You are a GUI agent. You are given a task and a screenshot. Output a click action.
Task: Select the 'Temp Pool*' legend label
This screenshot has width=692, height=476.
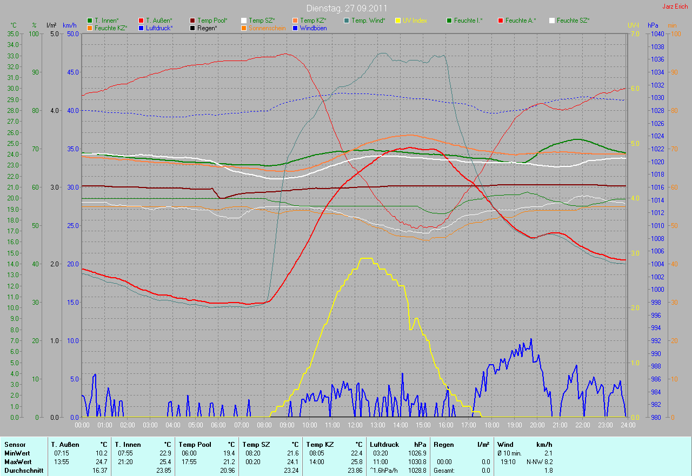point(212,21)
